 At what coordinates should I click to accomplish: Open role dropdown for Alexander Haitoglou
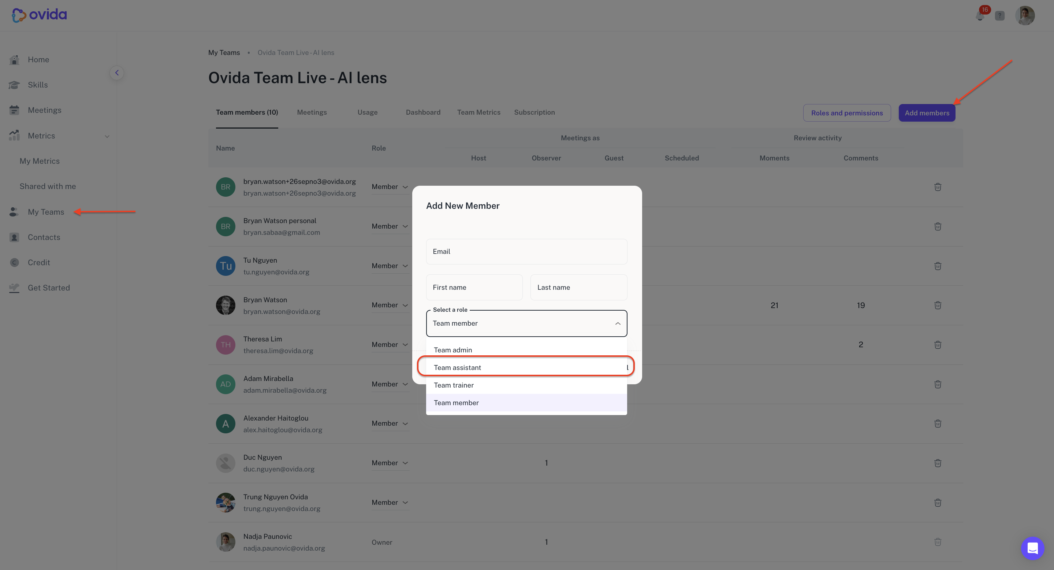(x=390, y=423)
